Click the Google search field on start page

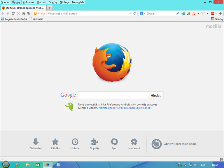(113, 95)
